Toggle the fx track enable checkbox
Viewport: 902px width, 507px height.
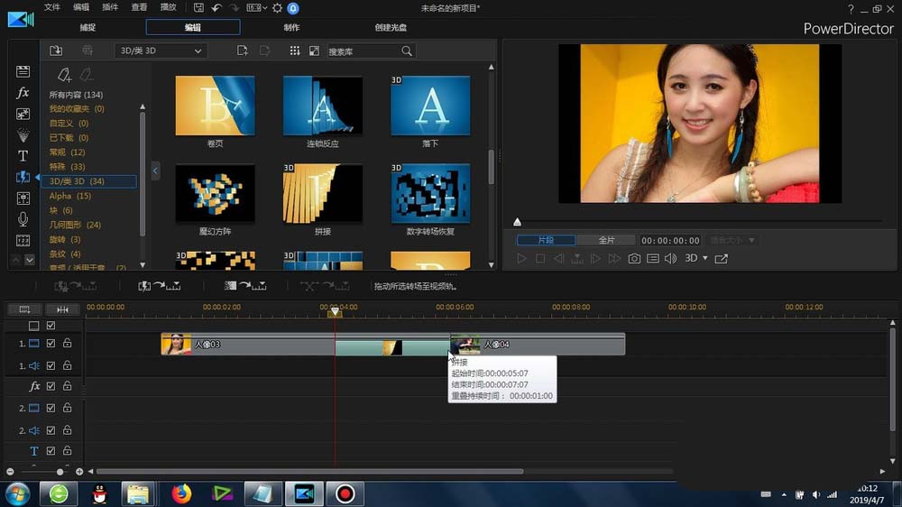(51, 386)
